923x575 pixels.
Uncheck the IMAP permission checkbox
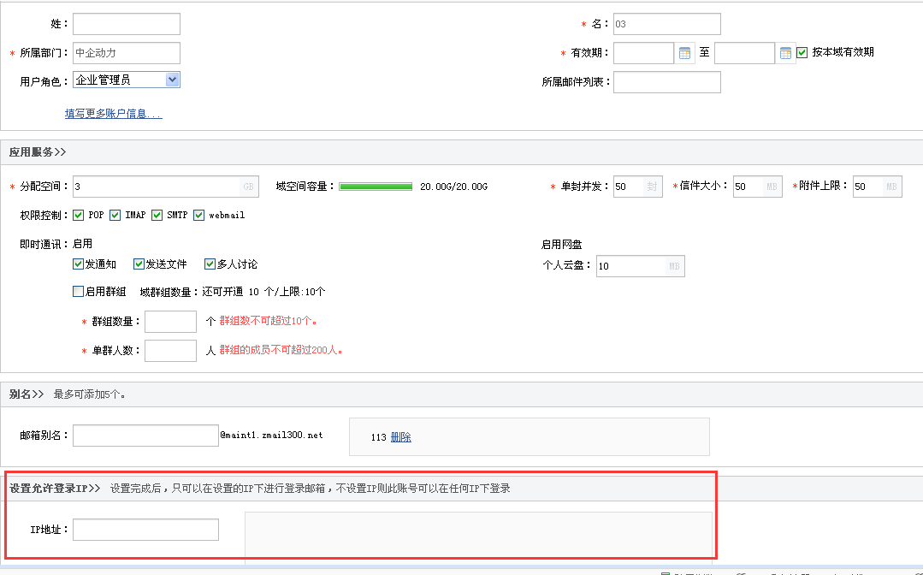coord(115,215)
